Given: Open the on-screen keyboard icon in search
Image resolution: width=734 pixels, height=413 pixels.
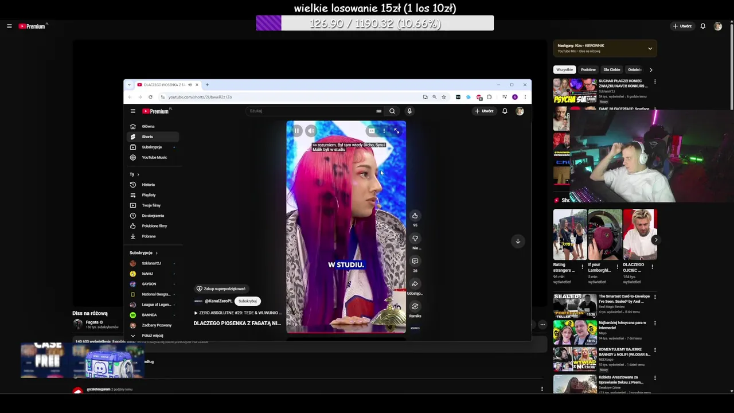Looking at the screenshot, I should 378,111.
